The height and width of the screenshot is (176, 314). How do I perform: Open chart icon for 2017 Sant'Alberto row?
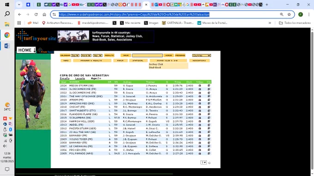click(x=209, y=111)
